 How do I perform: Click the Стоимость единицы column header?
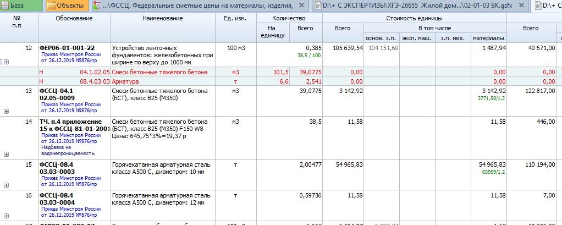pos(414,18)
